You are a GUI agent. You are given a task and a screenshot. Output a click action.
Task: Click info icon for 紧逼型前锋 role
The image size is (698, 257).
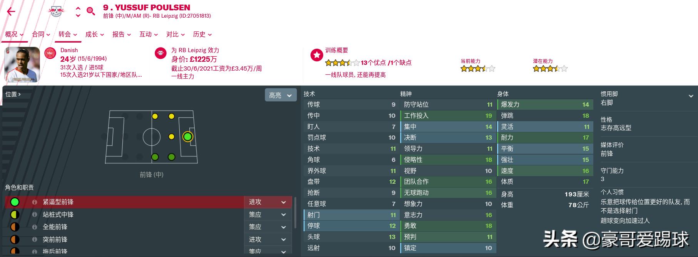(35, 202)
